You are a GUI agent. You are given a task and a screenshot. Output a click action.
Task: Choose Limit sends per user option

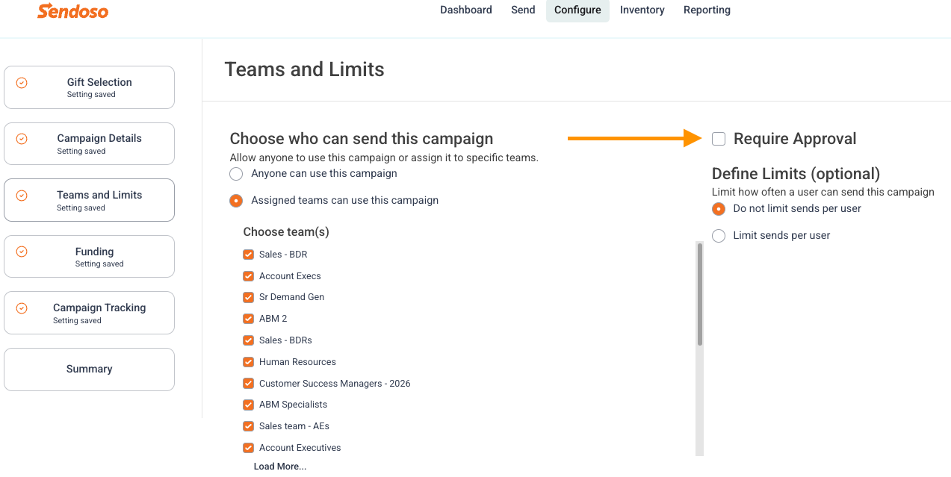pyautogui.click(x=719, y=236)
